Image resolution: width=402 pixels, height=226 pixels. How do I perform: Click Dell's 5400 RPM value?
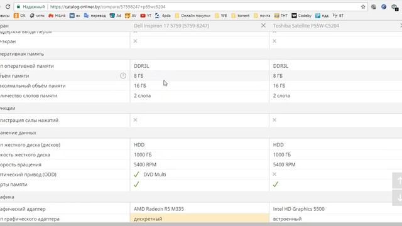(x=145, y=164)
